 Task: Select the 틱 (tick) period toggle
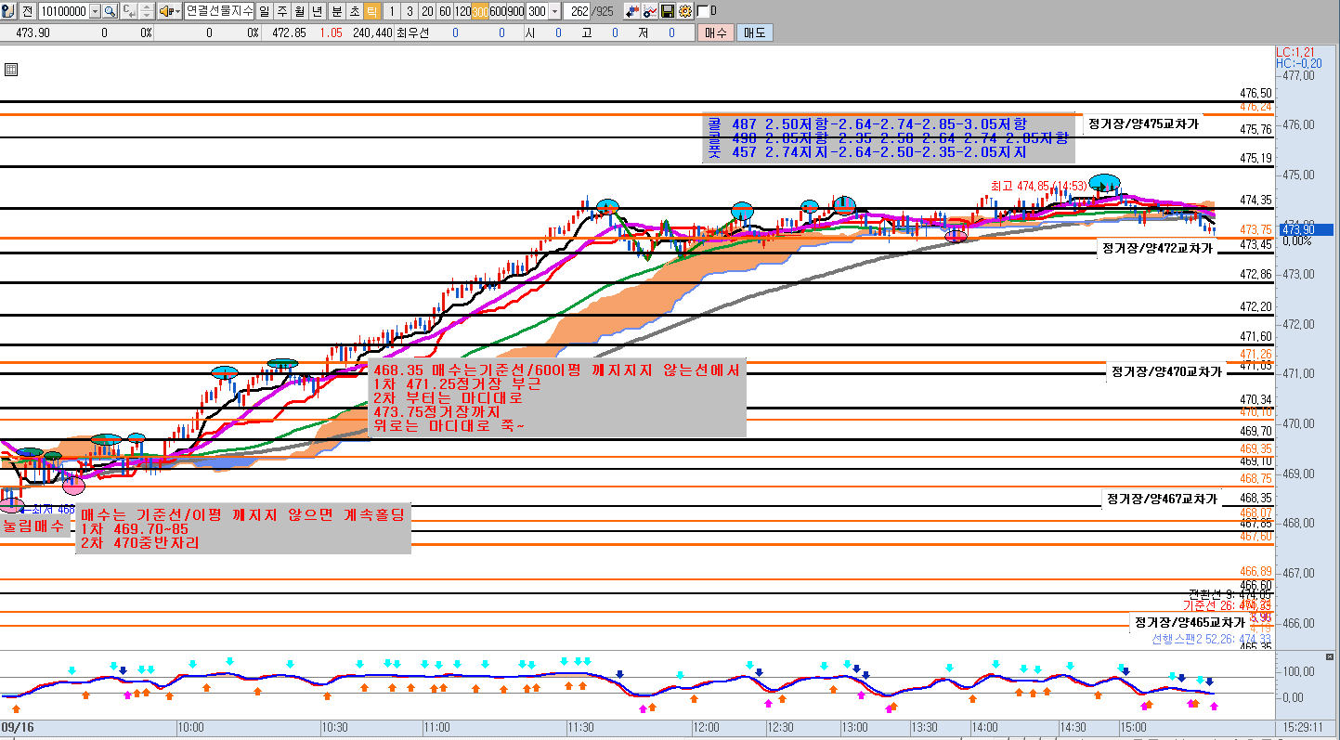[x=371, y=11]
